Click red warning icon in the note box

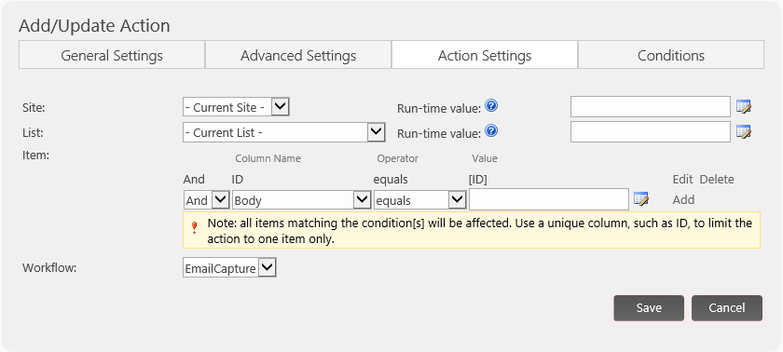[195, 228]
